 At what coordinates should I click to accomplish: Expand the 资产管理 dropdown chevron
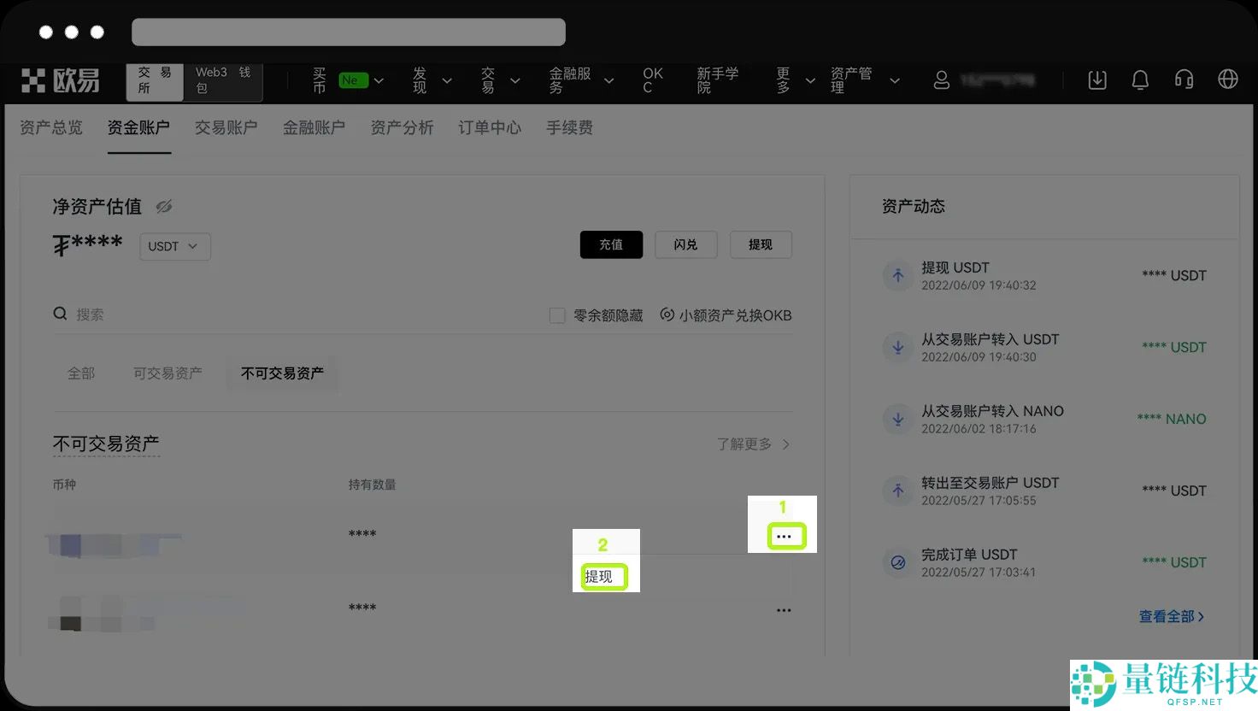(x=894, y=80)
